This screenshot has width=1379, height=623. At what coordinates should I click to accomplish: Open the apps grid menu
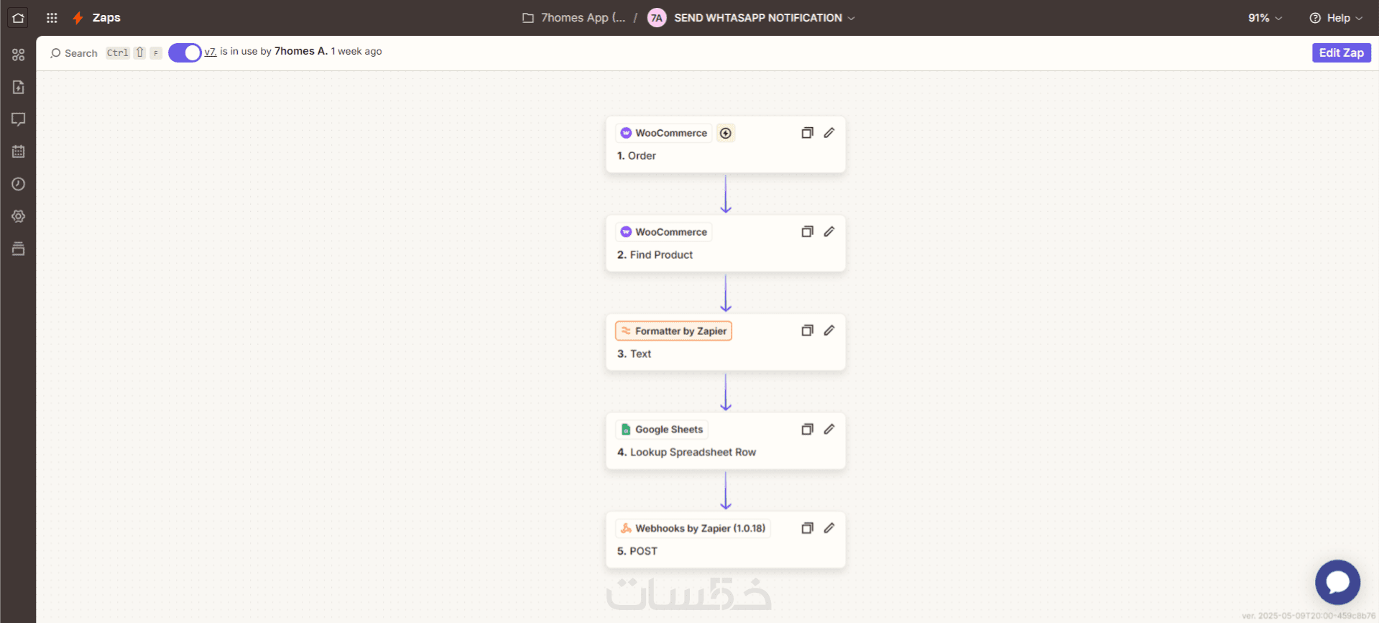click(x=52, y=18)
